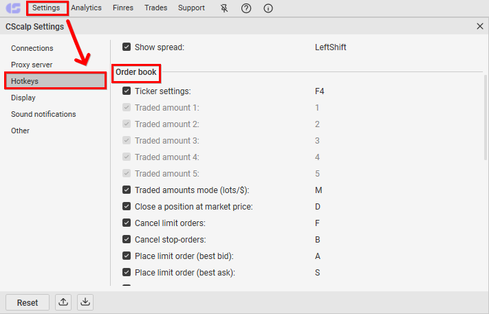489x314 pixels.
Task: Toggle Traded amount 4 checkbox
Action: coord(127,157)
